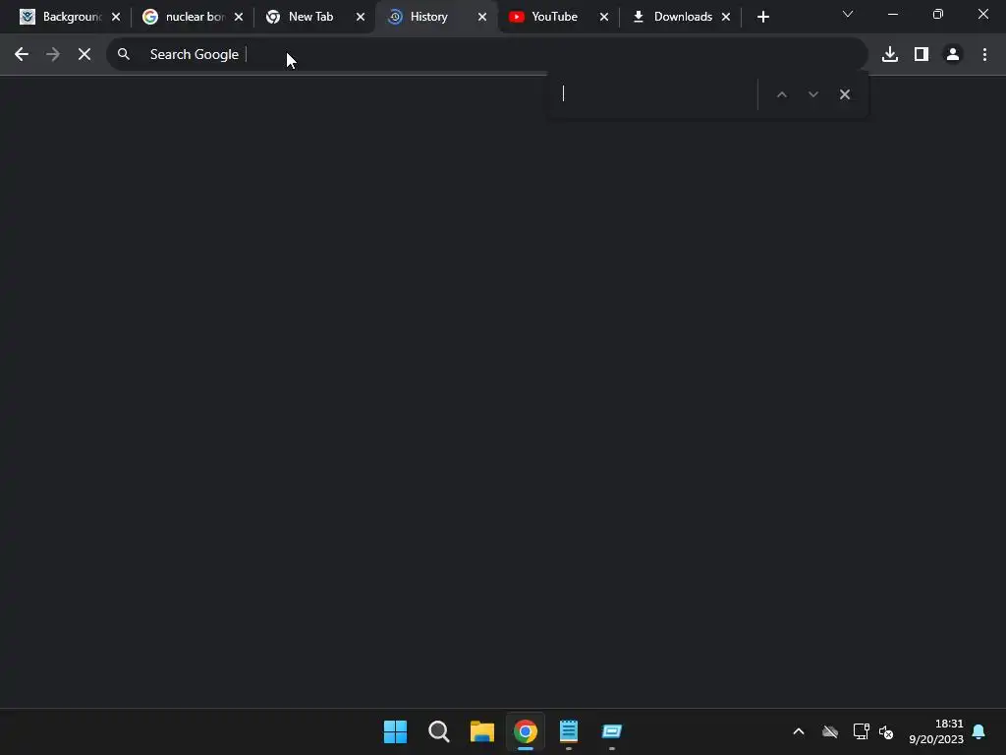The height and width of the screenshot is (755, 1006).
Task: Open network status tray icon
Action: click(x=861, y=731)
